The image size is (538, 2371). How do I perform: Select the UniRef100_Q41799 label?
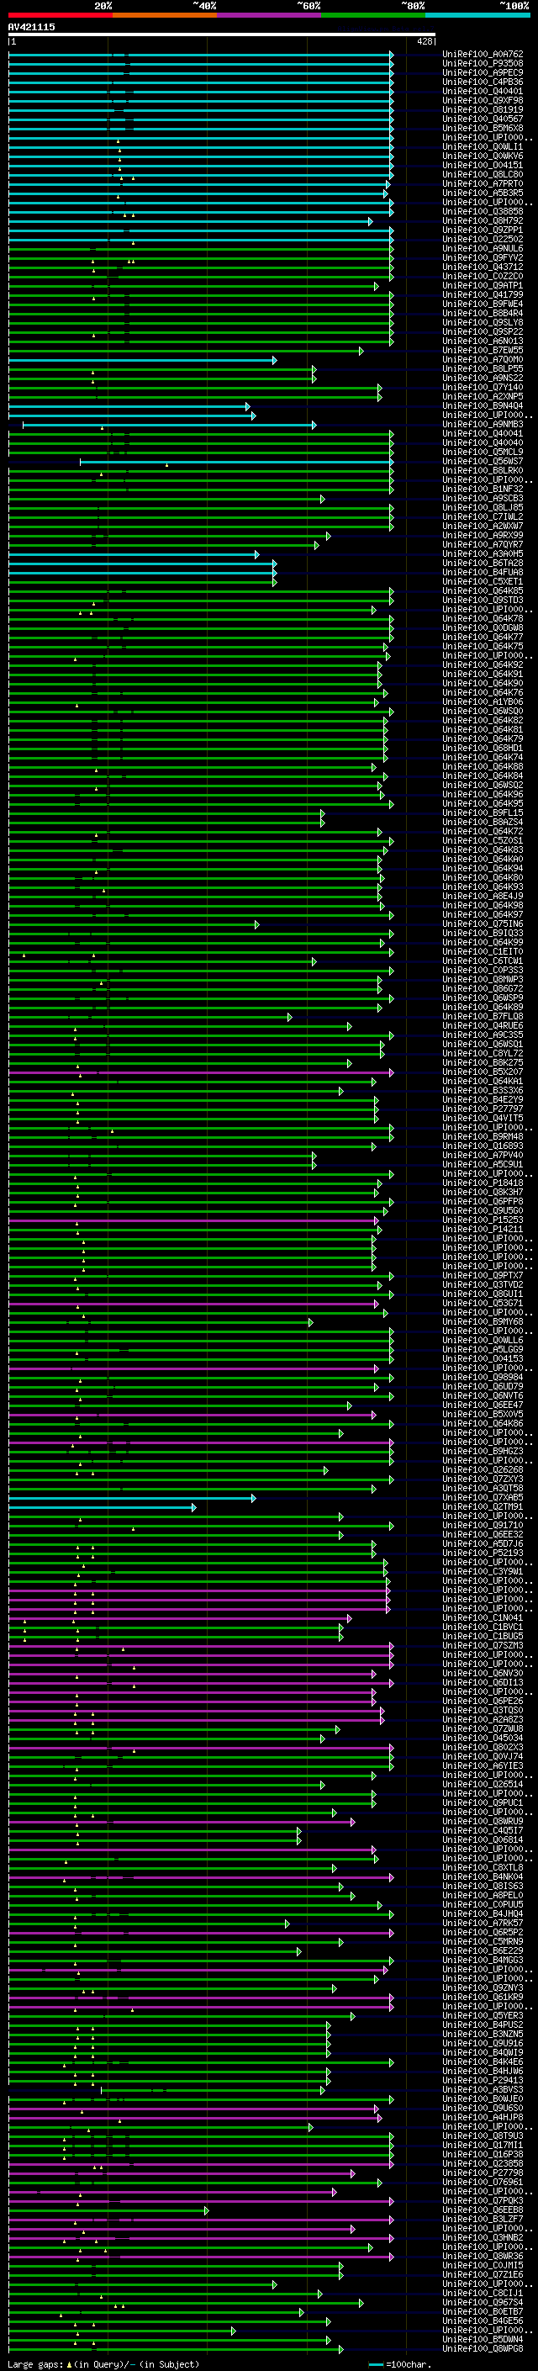483,294
